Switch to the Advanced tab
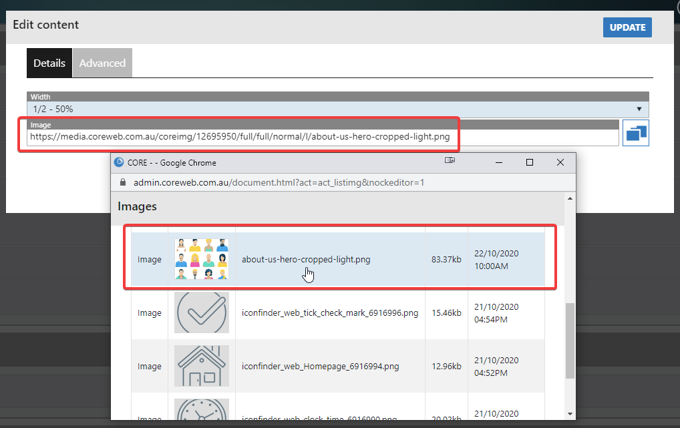Viewport: 680px width, 428px height. click(x=102, y=63)
